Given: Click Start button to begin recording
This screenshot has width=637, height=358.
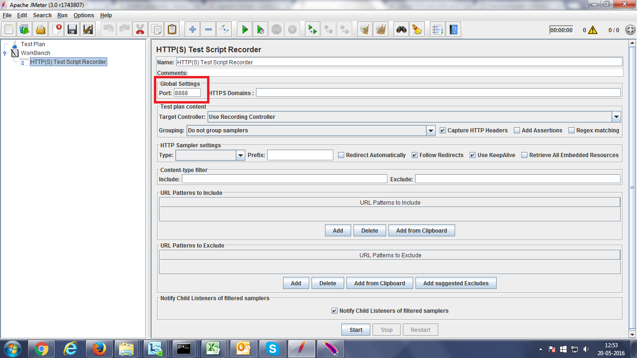Looking at the screenshot, I should tap(356, 330).
